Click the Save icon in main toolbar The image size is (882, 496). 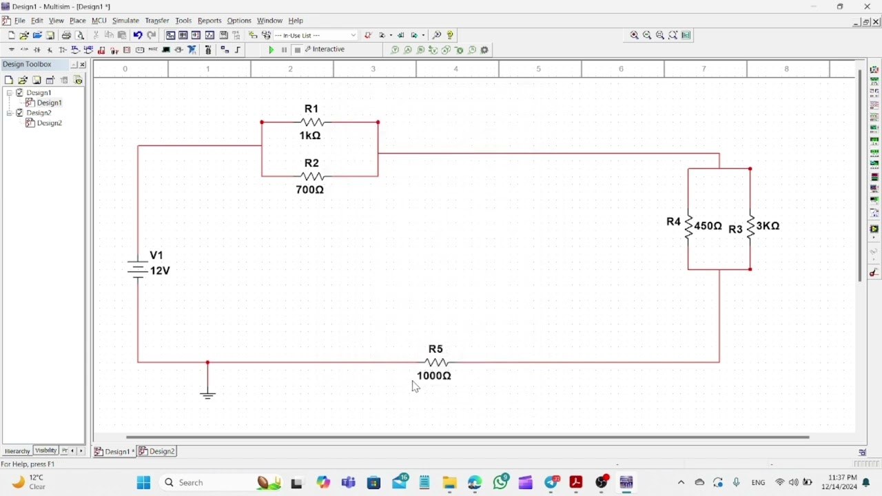tap(50, 35)
